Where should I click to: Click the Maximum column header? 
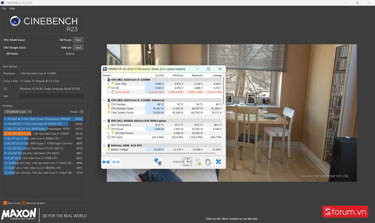click(194, 75)
